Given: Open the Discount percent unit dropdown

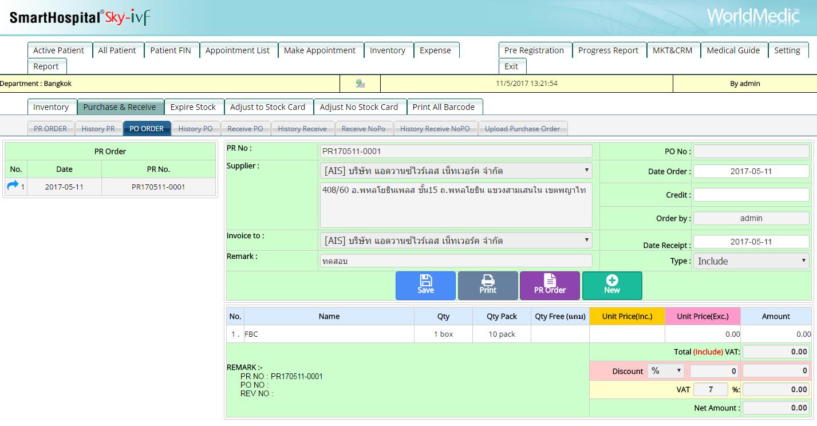Looking at the screenshot, I should click(666, 371).
